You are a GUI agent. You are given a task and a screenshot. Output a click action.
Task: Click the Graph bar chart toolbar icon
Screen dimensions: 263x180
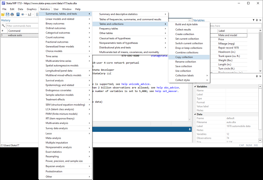[x=29, y=14]
